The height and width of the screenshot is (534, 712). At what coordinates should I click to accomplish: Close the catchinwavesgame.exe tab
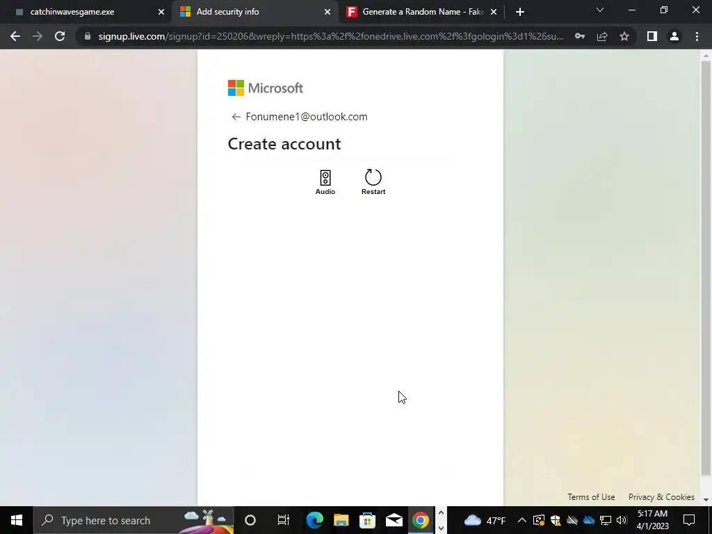click(161, 12)
